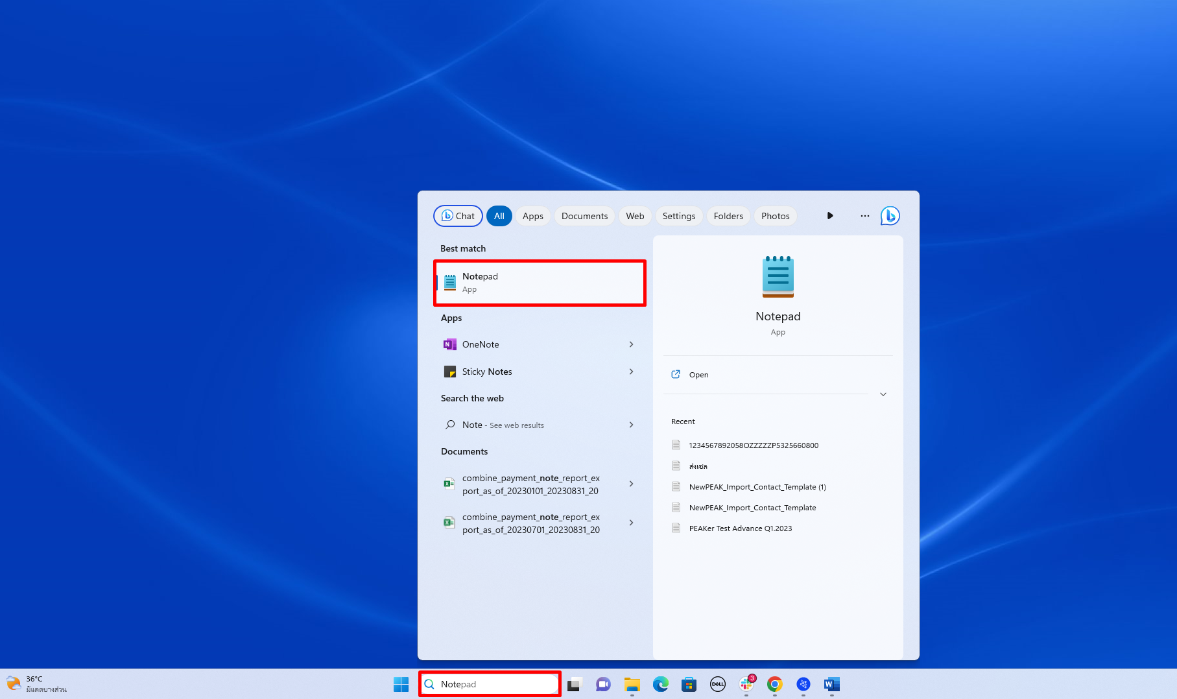Click Excel icon of 20230101 report
The width and height of the screenshot is (1177, 699).
(x=449, y=484)
